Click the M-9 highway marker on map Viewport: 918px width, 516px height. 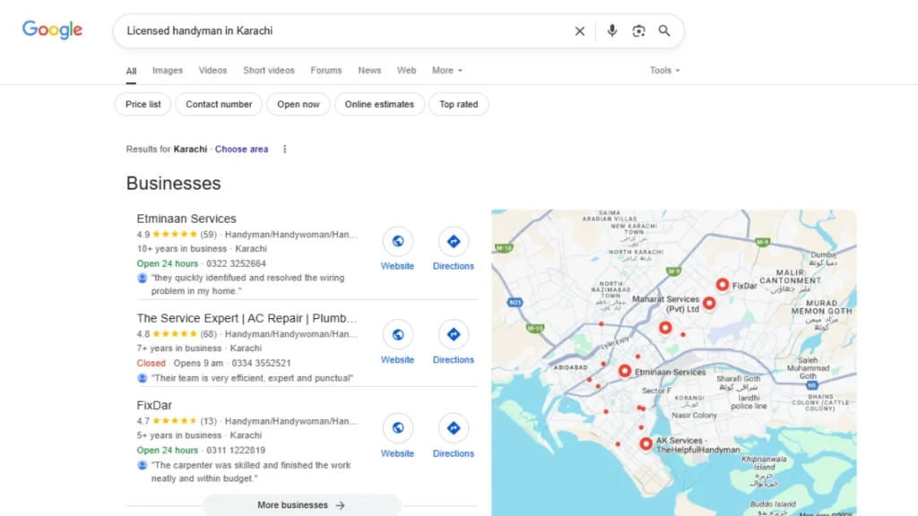click(674, 271)
